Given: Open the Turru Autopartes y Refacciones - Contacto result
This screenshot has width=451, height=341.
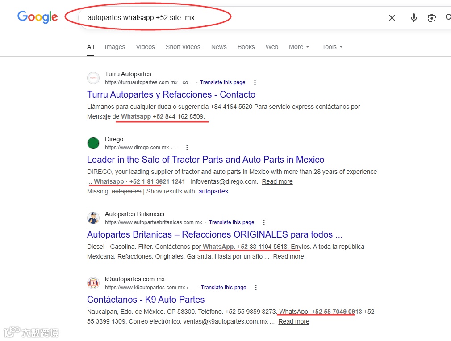Looking at the screenshot, I should 171,94.
